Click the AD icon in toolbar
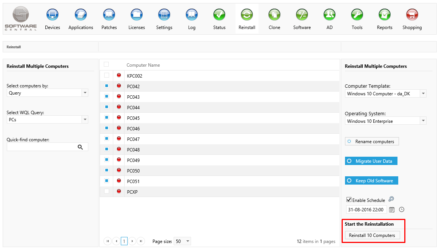This screenshot has height=249, width=439. point(330,15)
